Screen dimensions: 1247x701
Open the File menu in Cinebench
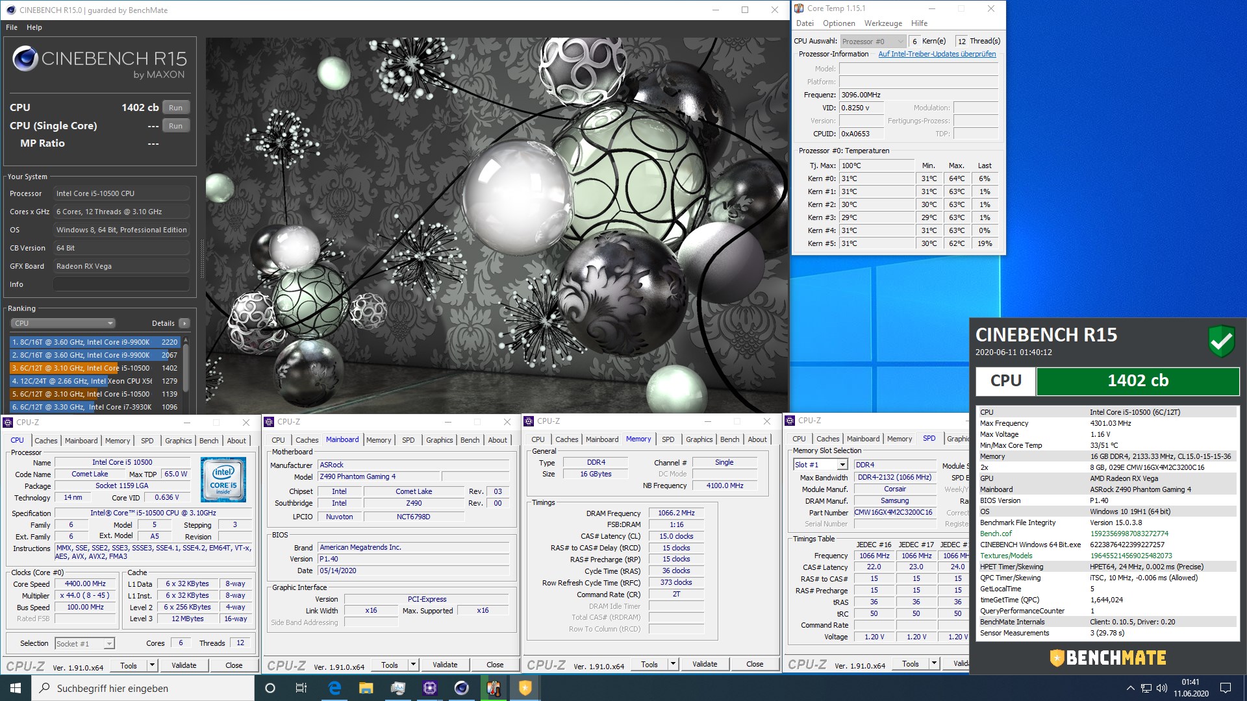pos(12,27)
